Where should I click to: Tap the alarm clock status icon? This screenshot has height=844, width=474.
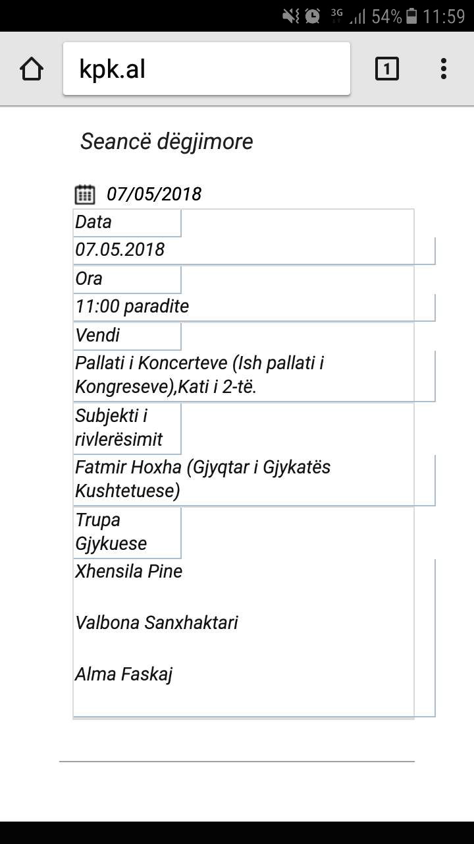313,16
